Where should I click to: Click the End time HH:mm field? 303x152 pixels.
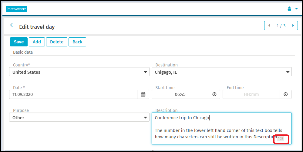[251, 94]
